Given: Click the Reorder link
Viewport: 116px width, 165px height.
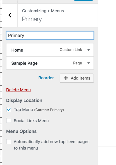Looking at the screenshot, I should tap(46, 78).
